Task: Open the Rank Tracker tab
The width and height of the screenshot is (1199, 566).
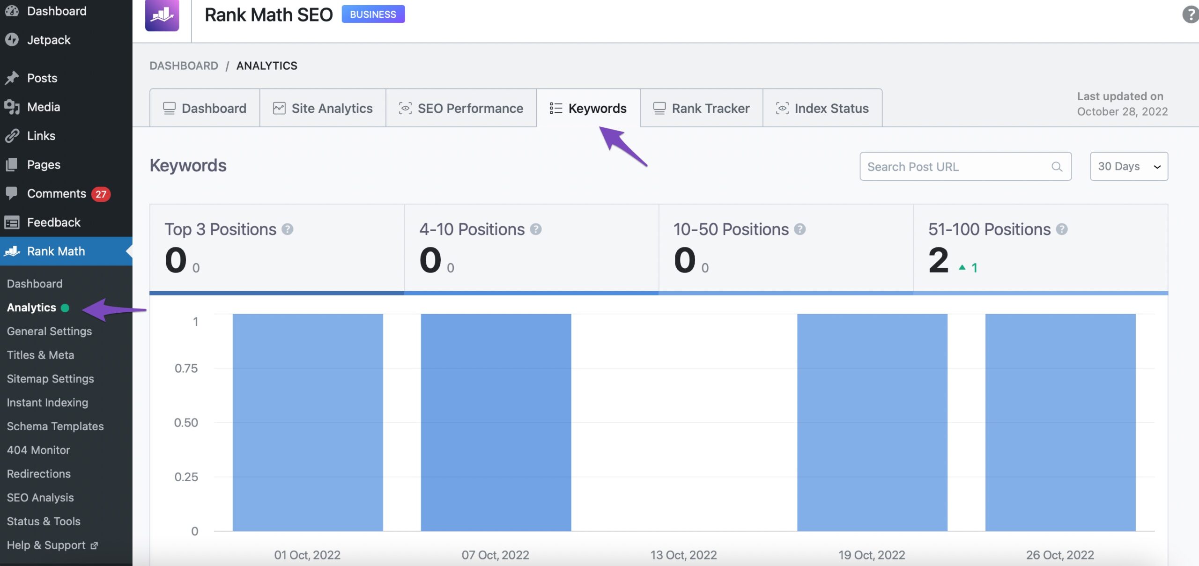Action: tap(701, 109)
